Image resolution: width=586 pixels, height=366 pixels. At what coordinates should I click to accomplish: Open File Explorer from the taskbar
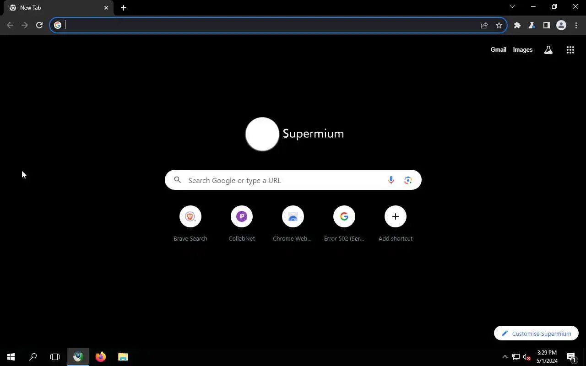click(123, 357)
